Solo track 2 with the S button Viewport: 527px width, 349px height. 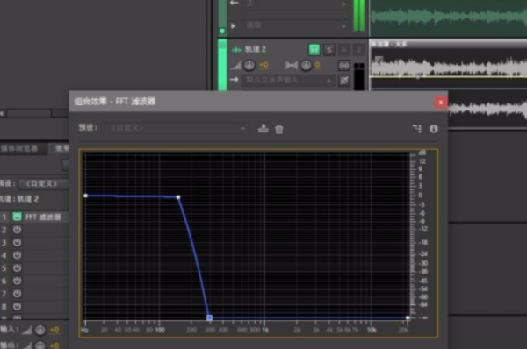pyautogui.click(x=328, y=50)
